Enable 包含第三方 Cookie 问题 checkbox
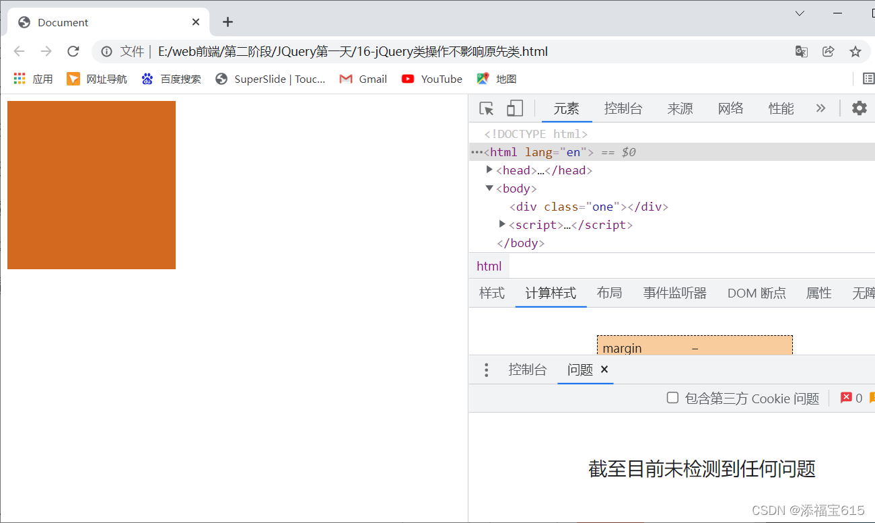875x523 pixels. coord(672,398)
